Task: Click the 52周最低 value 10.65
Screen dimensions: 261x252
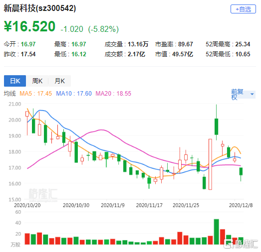Action: (243, 54)
